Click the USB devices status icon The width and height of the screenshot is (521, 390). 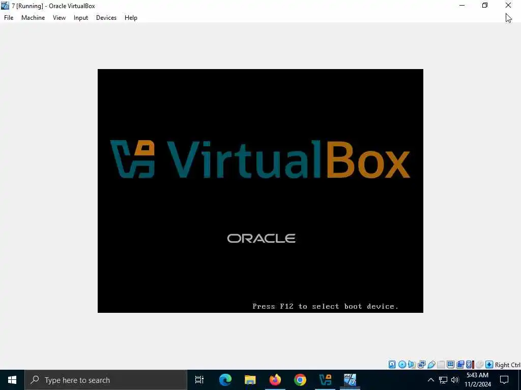pyautogui.click(x=431, y=365)
